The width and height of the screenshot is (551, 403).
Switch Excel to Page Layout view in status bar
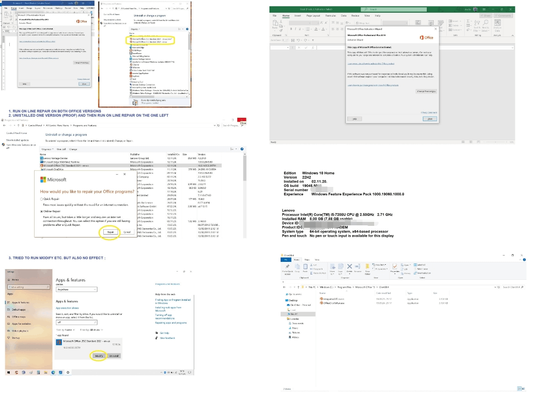point(471,142)
